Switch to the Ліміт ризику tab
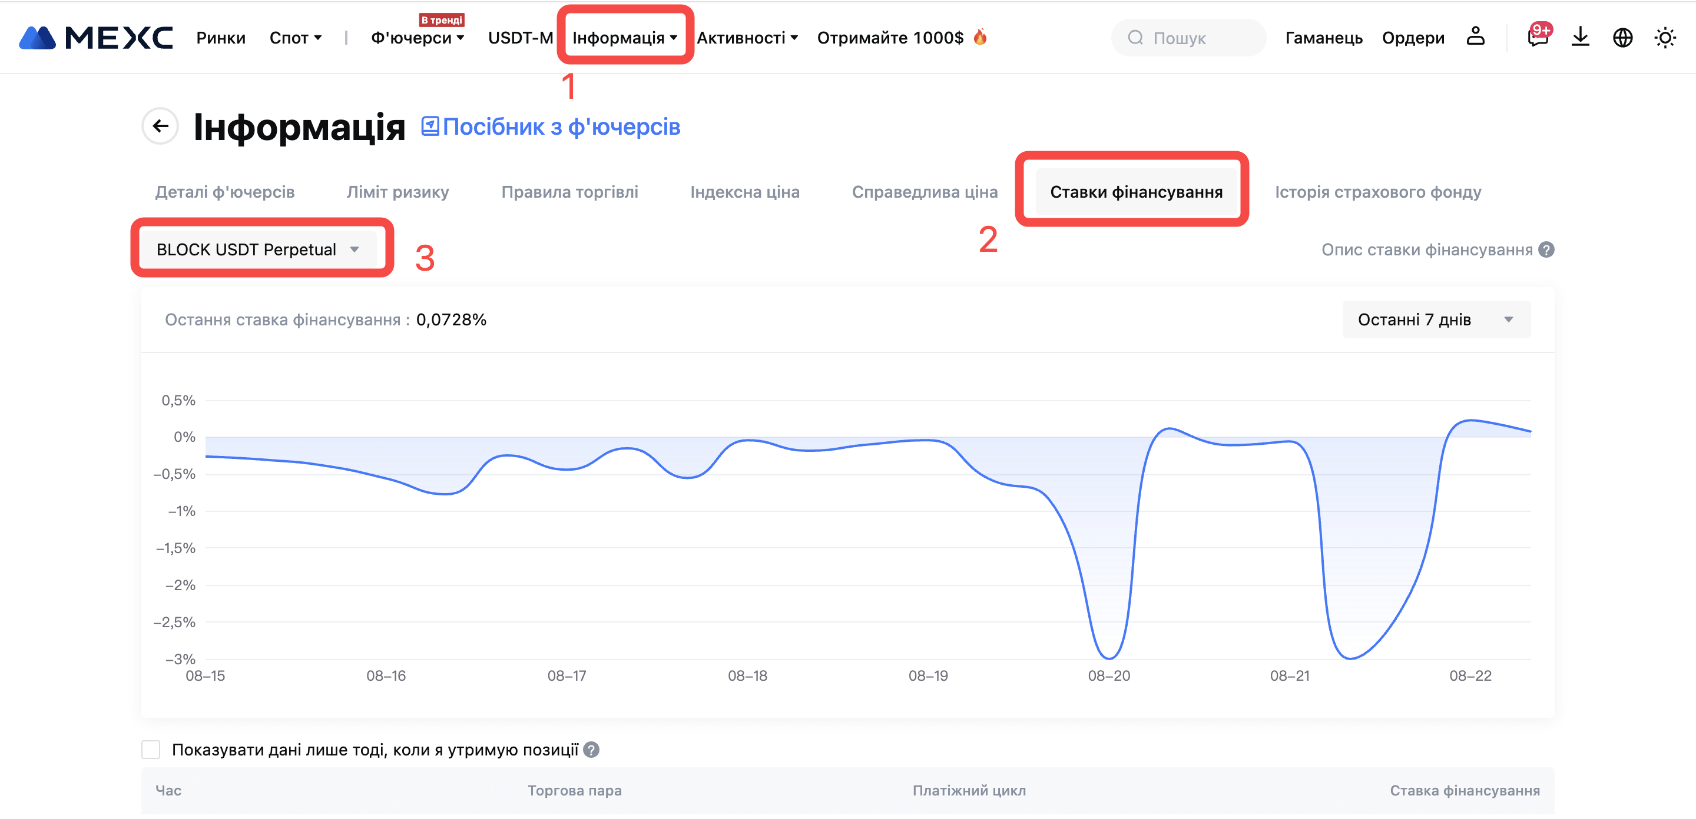The height and width of the screenshot is (819, 1696). [x=397, y=192]
